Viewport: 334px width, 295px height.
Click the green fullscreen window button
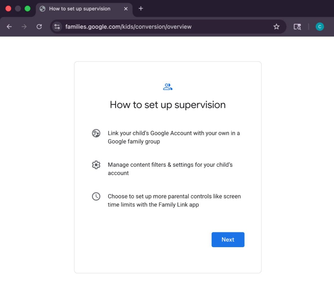point(27,8)
